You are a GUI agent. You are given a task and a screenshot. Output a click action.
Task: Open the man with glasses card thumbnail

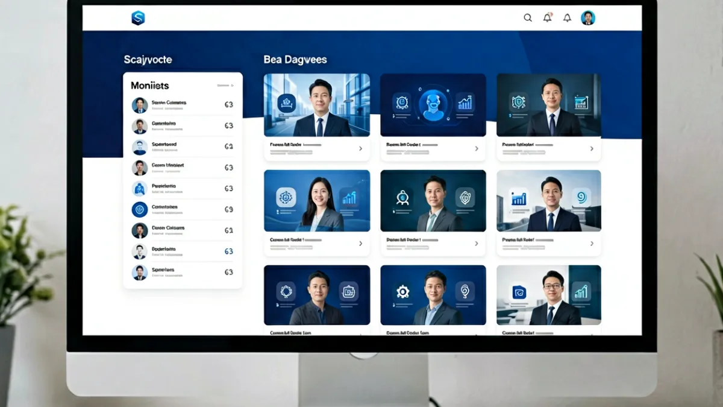pos(549,295)
